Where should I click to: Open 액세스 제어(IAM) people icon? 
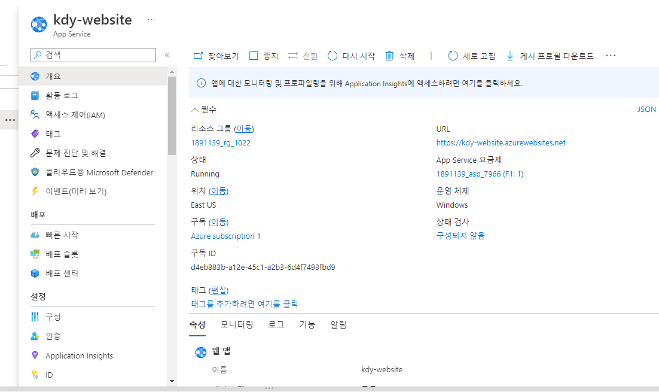pos(35,115)
